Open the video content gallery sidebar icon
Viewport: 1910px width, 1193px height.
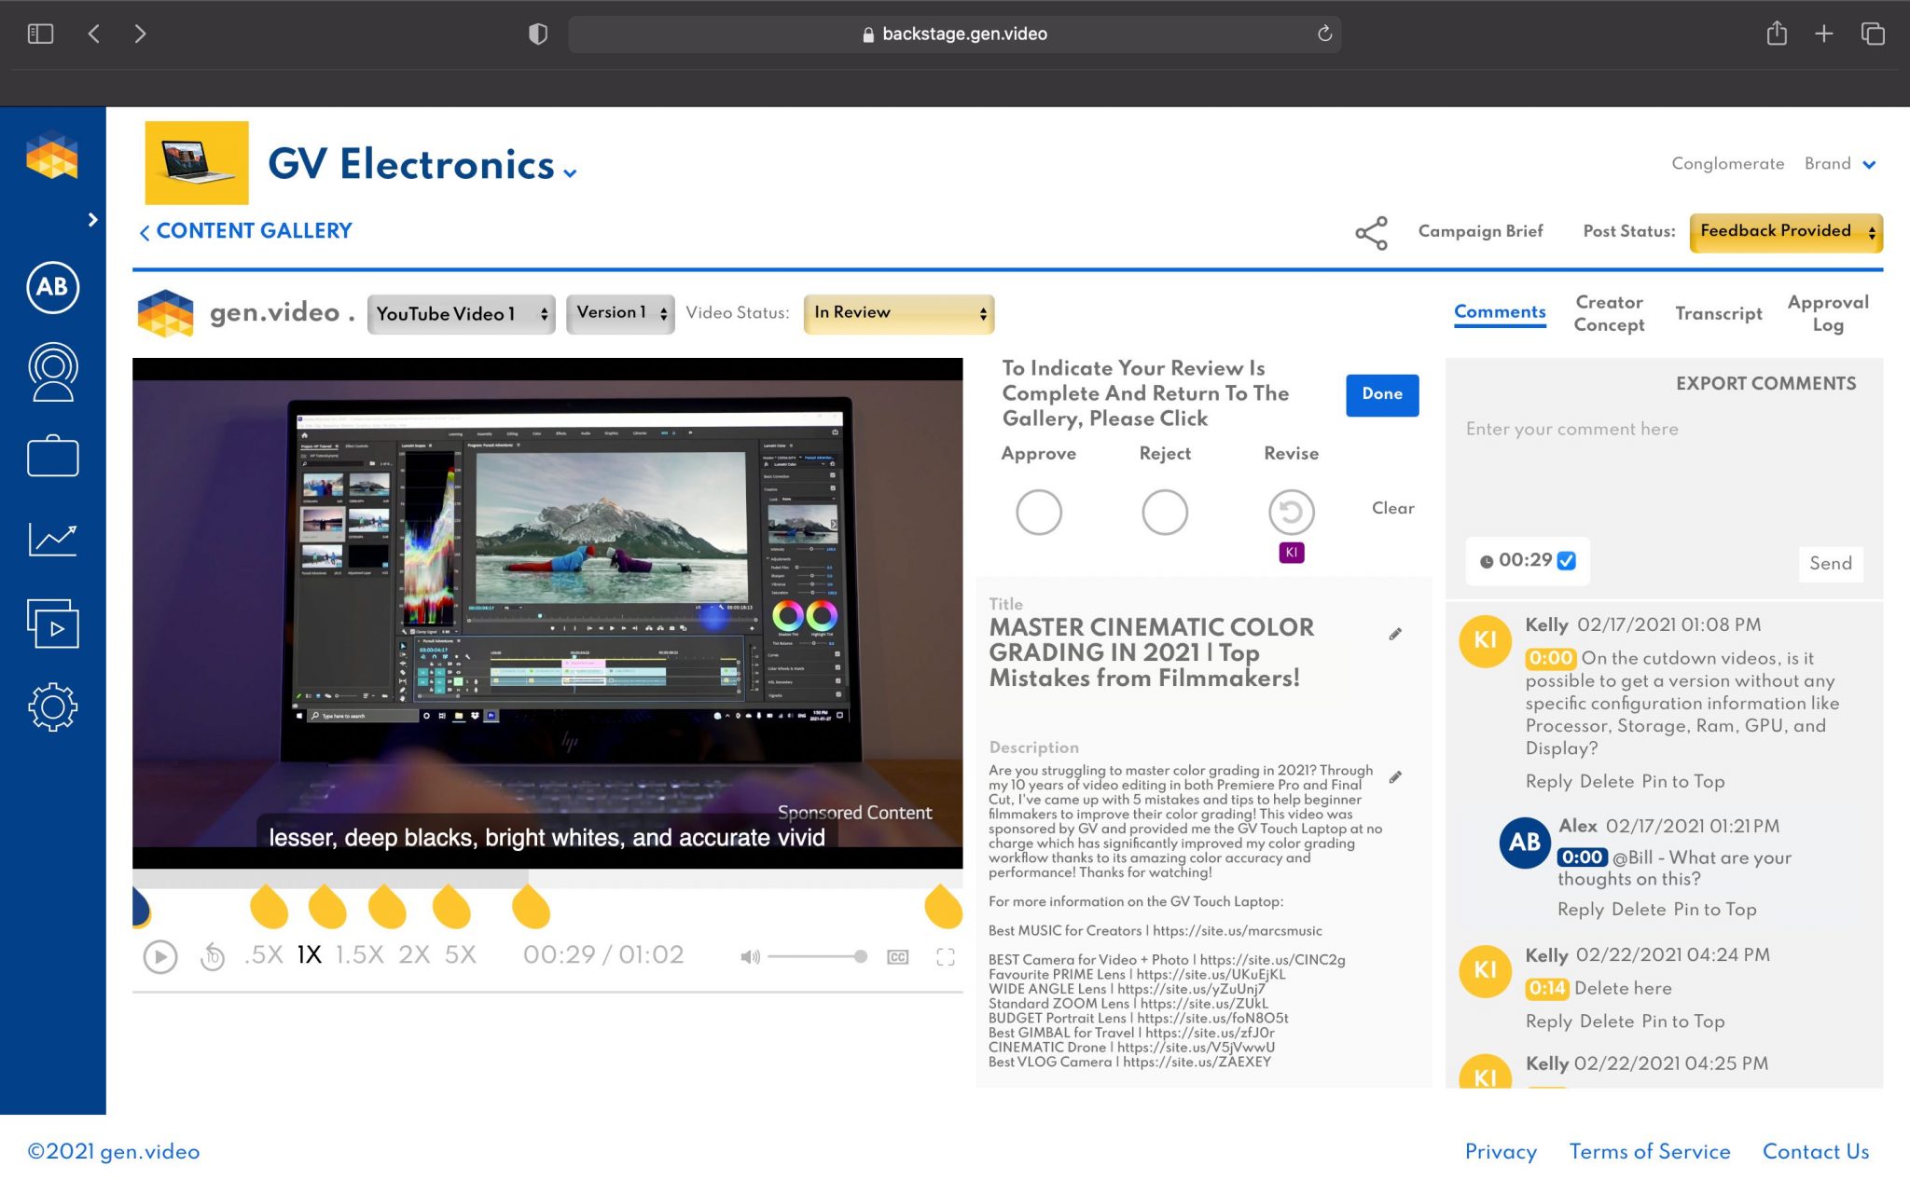[52, 623]
